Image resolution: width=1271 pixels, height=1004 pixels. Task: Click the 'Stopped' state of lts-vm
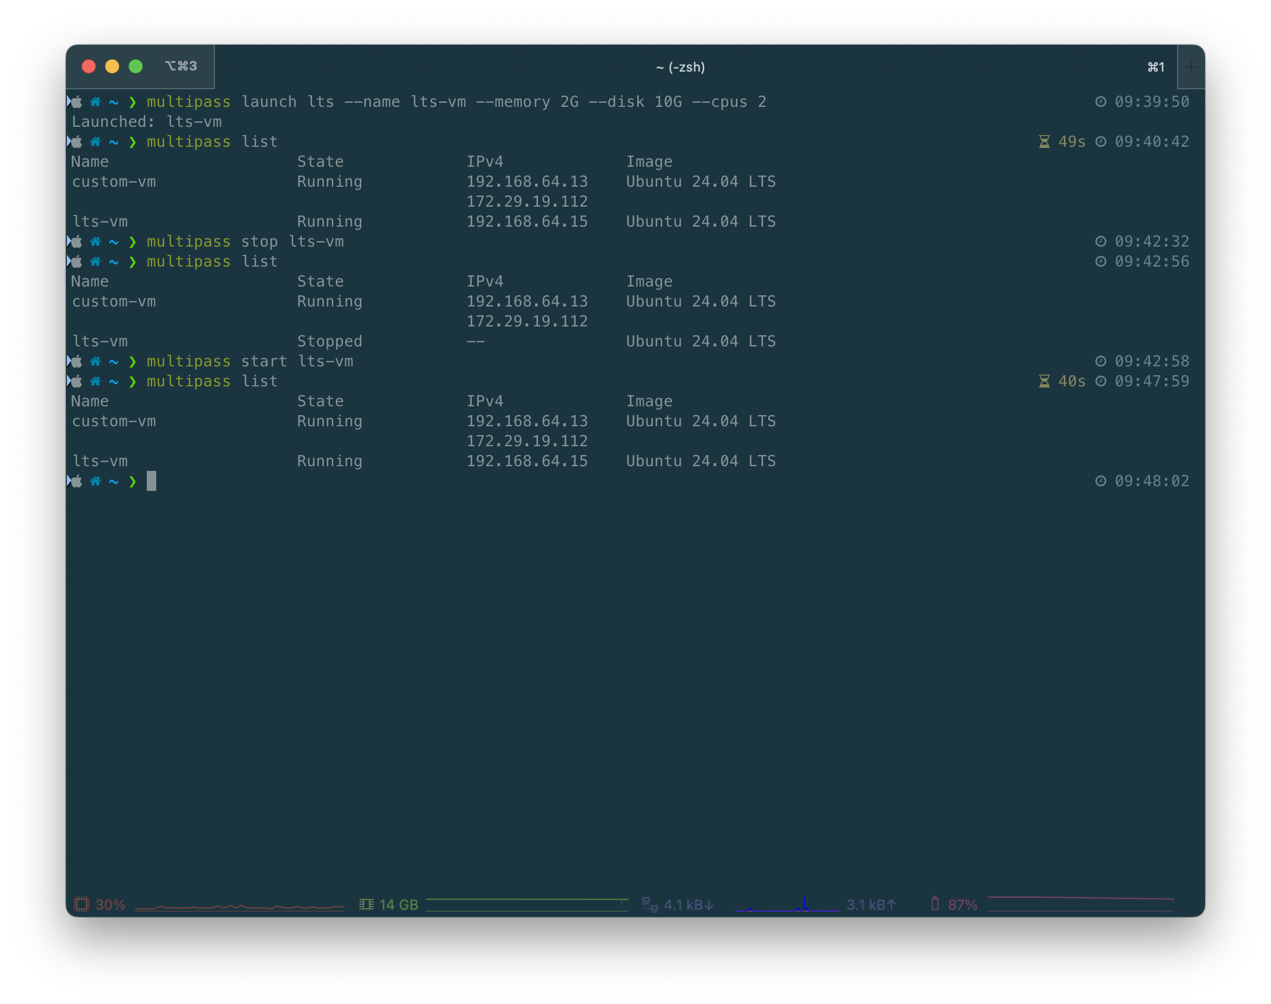pyautogui.click(x=330, y=342)
